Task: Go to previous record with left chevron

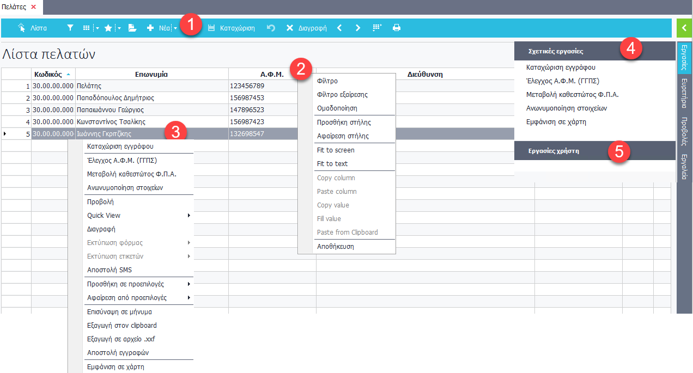Action: [339, 28]
